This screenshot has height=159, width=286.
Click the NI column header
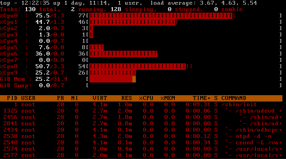[75, 98]
